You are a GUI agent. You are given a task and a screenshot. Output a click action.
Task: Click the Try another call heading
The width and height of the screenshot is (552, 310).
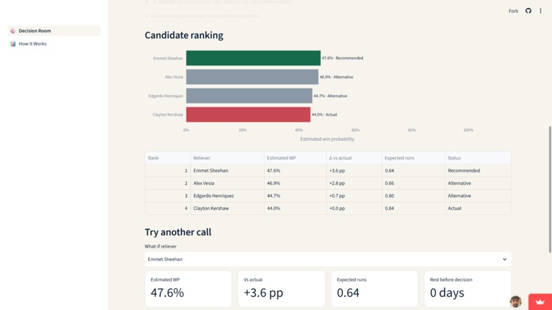point(178,232)
